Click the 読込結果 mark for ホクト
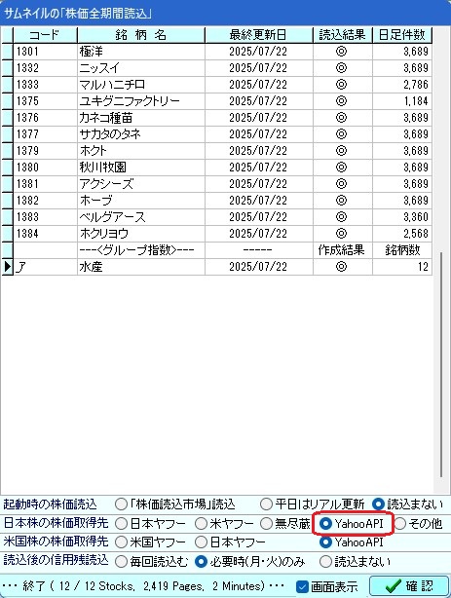This screenshot has height=598, width=451. [x=342, y=151]
